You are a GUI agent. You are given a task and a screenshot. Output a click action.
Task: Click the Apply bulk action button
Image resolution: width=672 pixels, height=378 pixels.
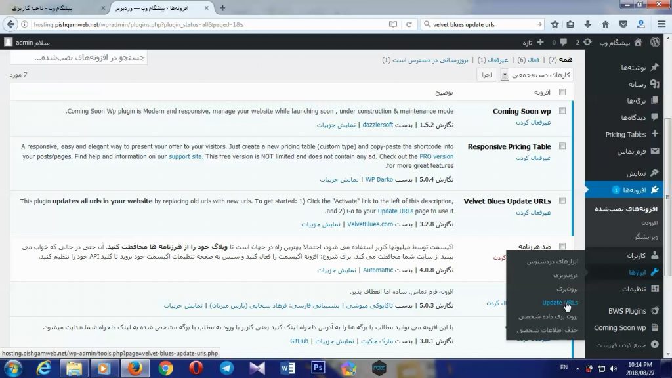pos(487,75)
